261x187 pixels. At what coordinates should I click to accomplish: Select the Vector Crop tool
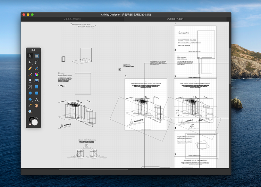pyautogui.click(x=30, y=87)
